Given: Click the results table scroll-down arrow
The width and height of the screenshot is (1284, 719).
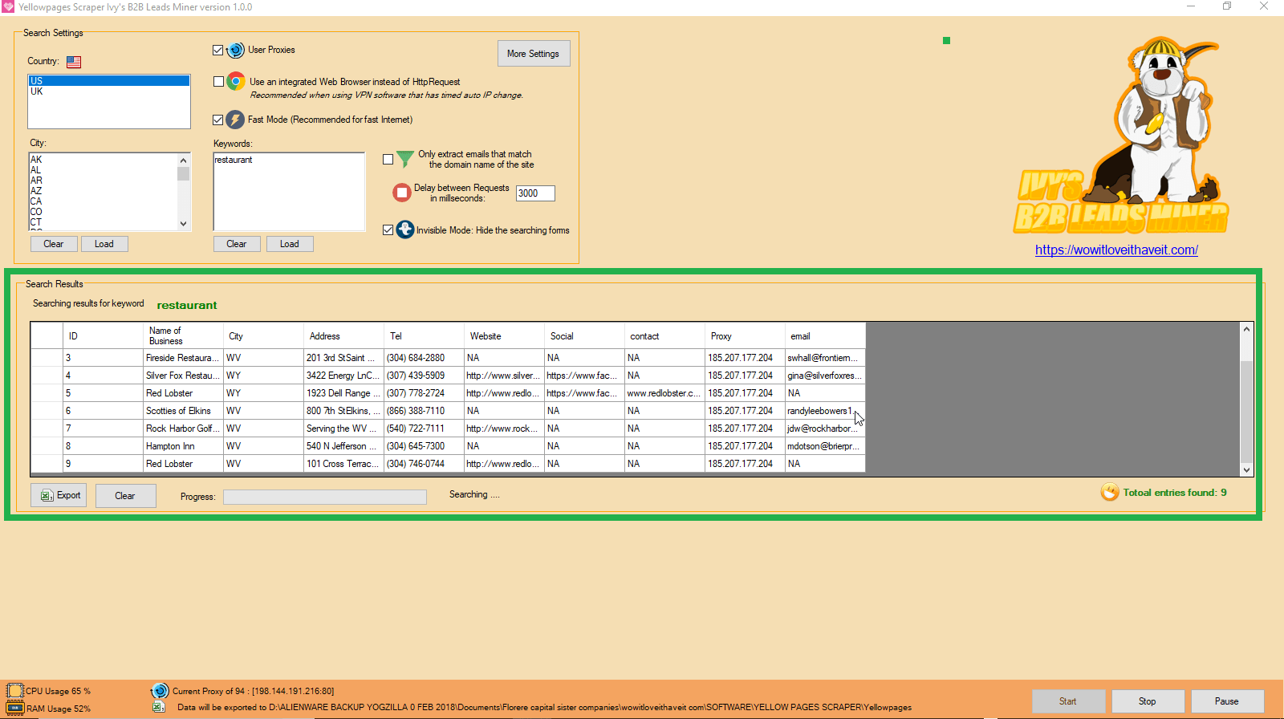Looking at the screenshot, I should [x=1246, y=470].
